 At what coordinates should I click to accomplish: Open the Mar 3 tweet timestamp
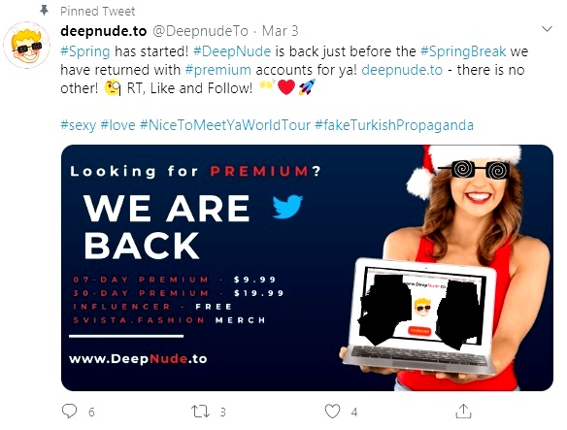click(281, 31)
